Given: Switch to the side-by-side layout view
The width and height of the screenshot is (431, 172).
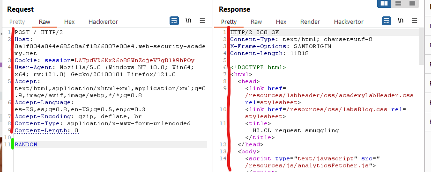Looking at the screenshot, I should pyautogui.click(x=384, y=3).
